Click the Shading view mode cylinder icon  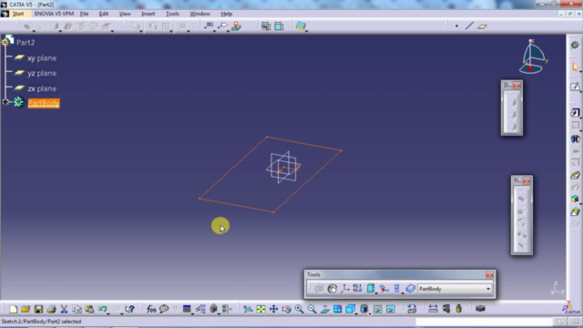[364, 309]
